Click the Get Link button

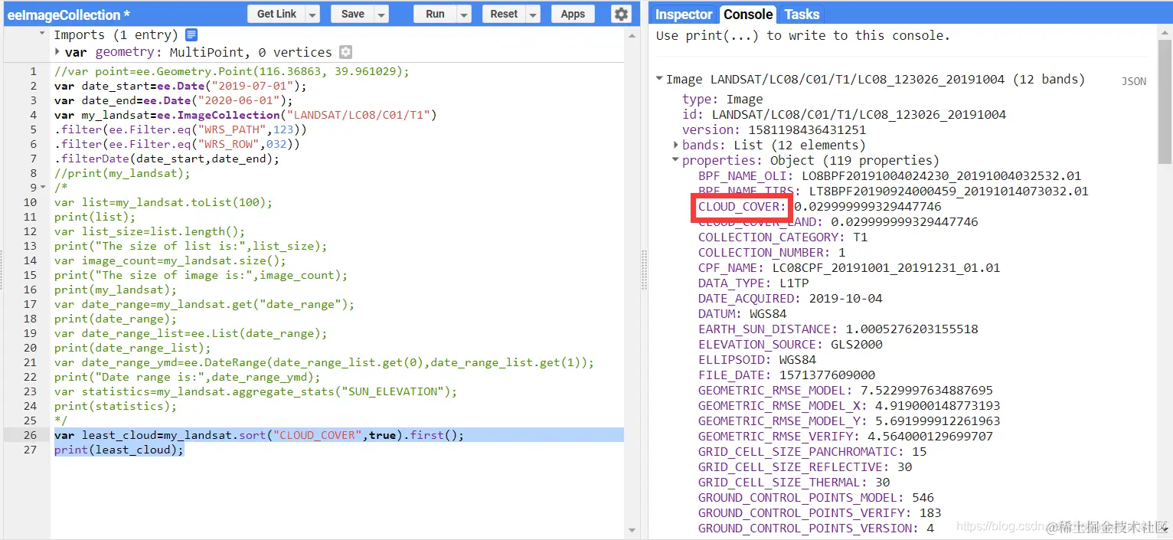(276, 14)
